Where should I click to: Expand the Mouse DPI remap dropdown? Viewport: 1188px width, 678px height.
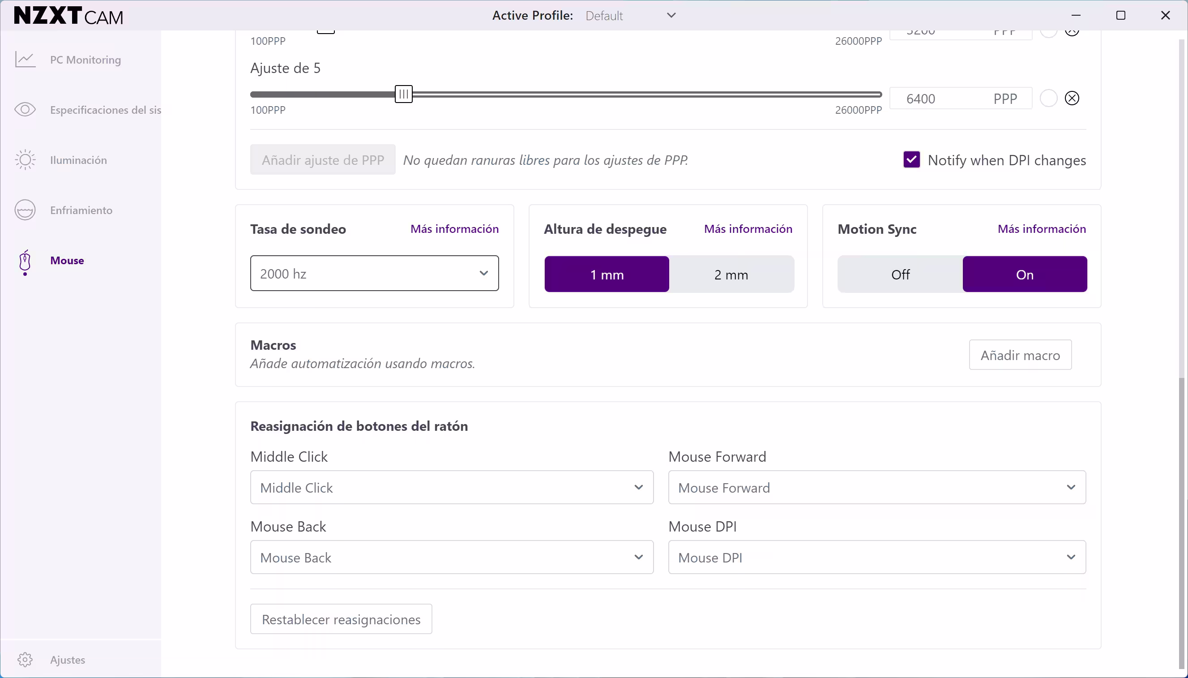coord(877,558)
